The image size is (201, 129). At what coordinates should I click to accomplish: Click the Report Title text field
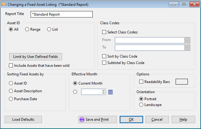coord(61,14)
